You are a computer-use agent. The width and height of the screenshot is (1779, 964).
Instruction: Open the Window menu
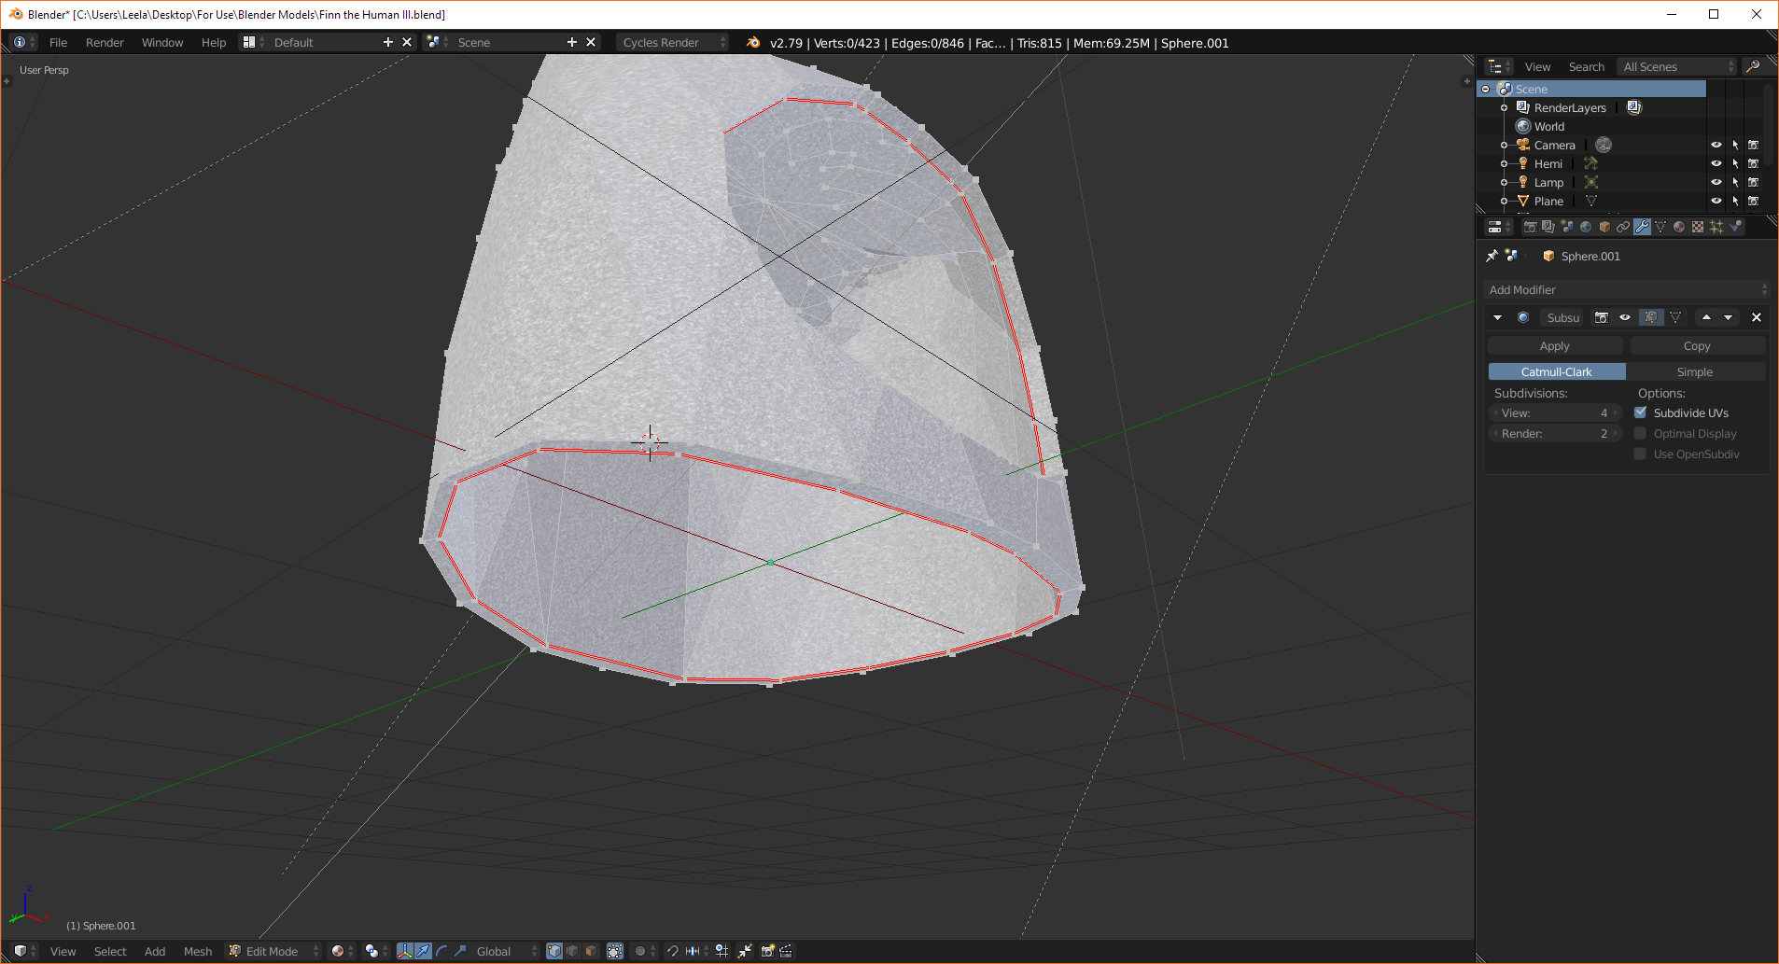pos(162,42)
